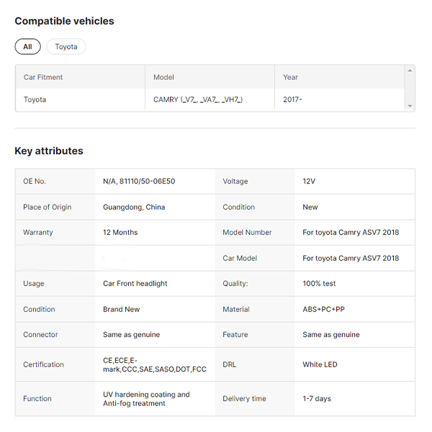The width and height of the screenshot is (432, 432).
Task: Click the certification list value
Action: tap(154, 364)
